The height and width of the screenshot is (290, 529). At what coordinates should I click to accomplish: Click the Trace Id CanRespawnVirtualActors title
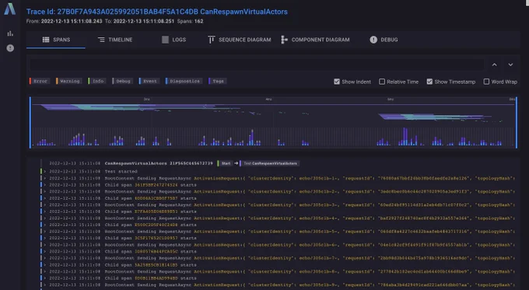click(x=157, y=12)
